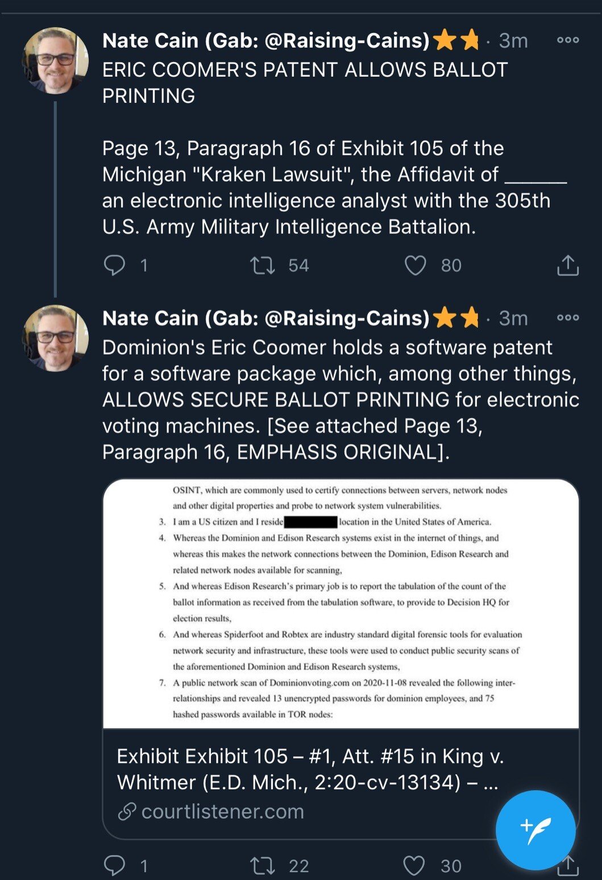Retweet the Eric Coomer patent tweet

pos(263,265)
